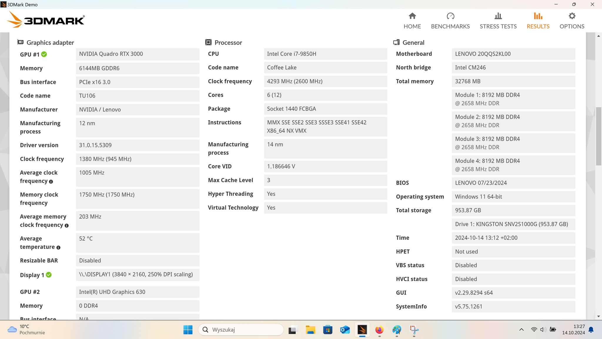Open Firefox from the taskbar

(x=379, y=330)
